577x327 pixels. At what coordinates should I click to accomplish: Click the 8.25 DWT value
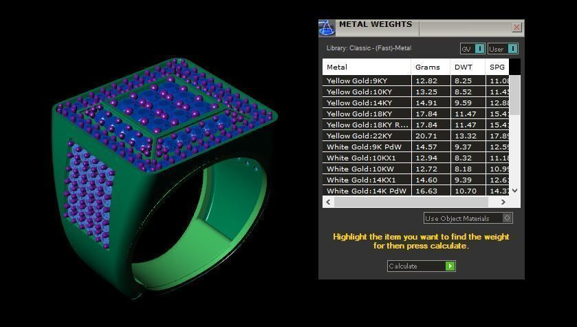click(463, 81)
